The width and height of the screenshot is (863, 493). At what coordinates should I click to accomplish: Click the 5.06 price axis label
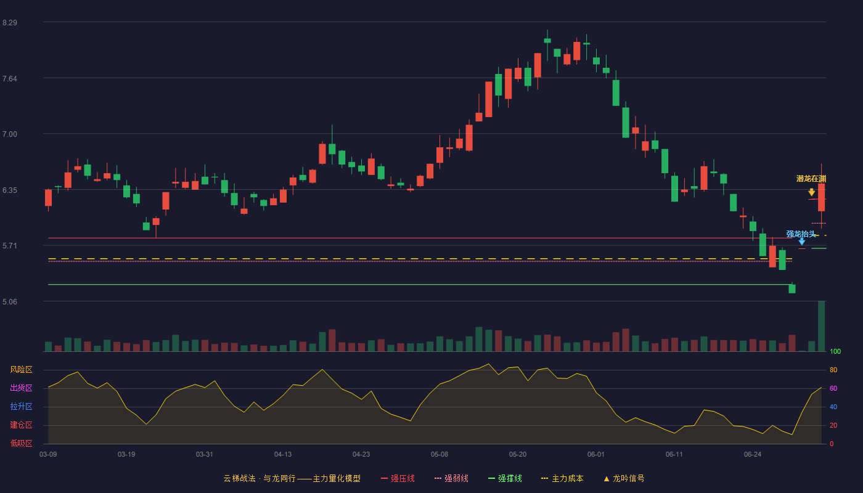click(10, 302)
